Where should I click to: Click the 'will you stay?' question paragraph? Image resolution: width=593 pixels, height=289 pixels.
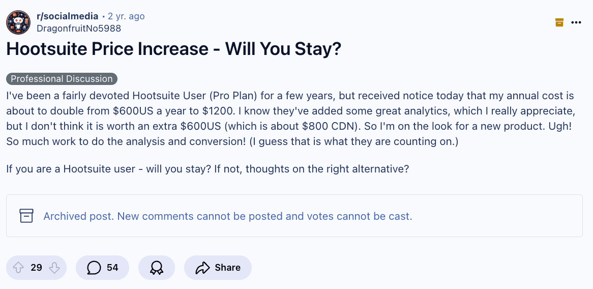(x=207, y=169)
